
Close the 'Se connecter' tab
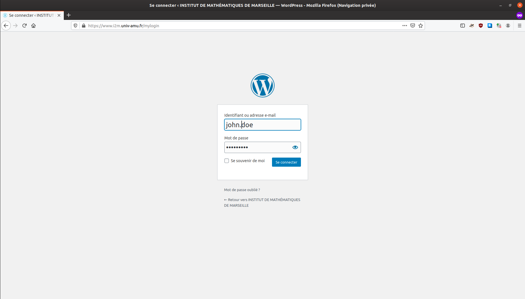pos(59,15)
